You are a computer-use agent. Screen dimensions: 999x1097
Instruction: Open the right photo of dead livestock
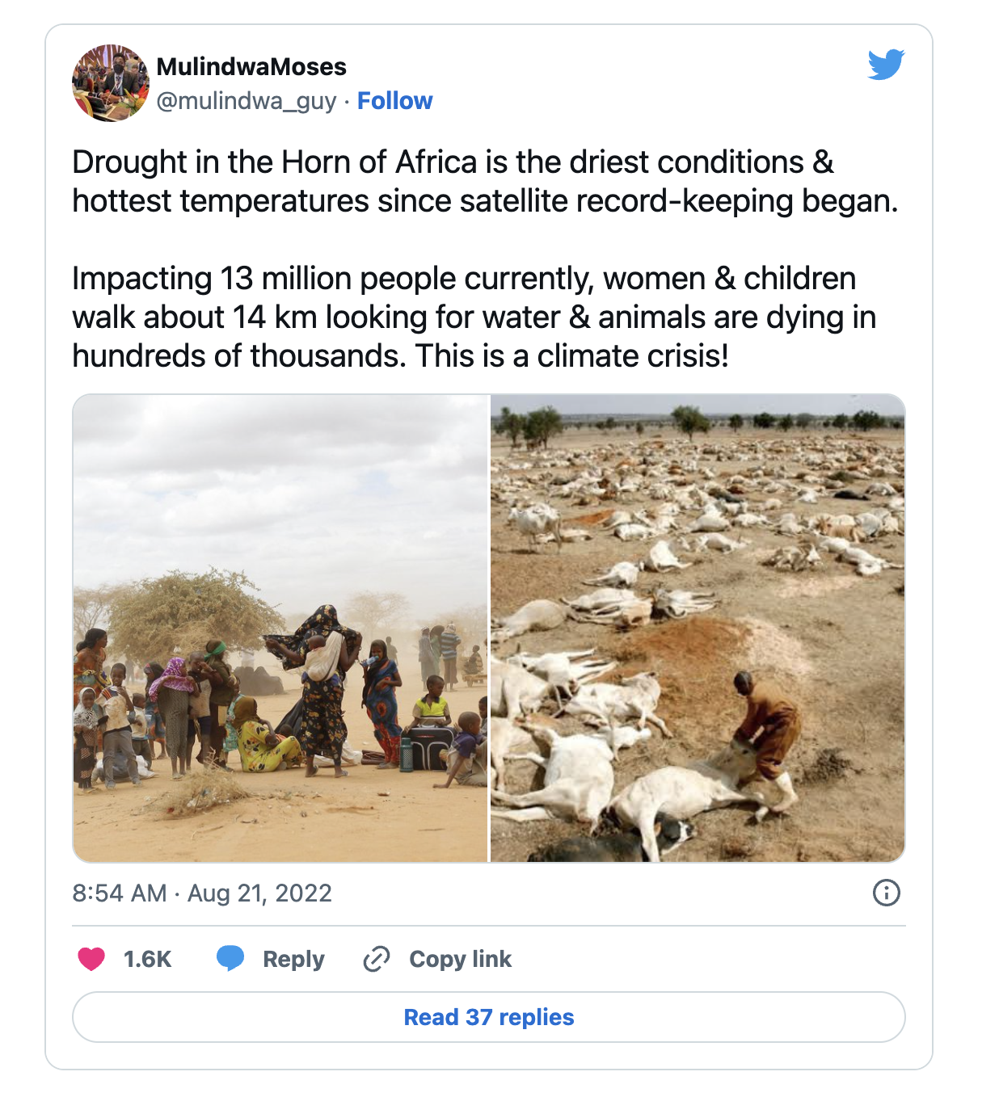click(698, 628)
